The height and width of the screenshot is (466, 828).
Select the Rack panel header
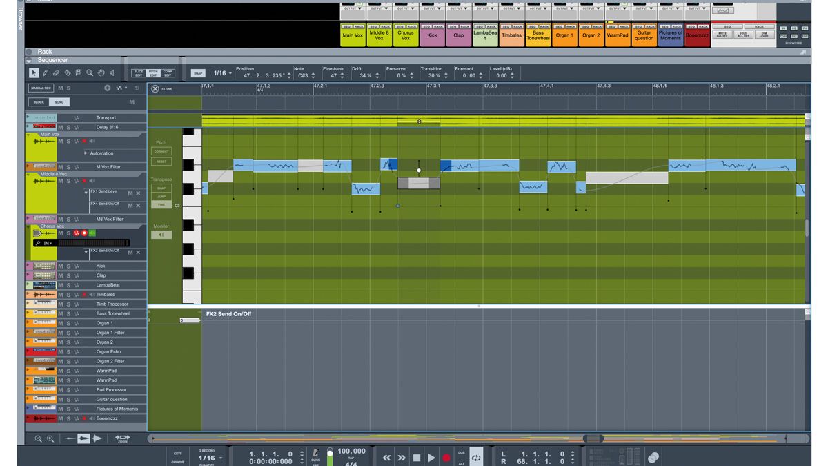click(414, 52)
